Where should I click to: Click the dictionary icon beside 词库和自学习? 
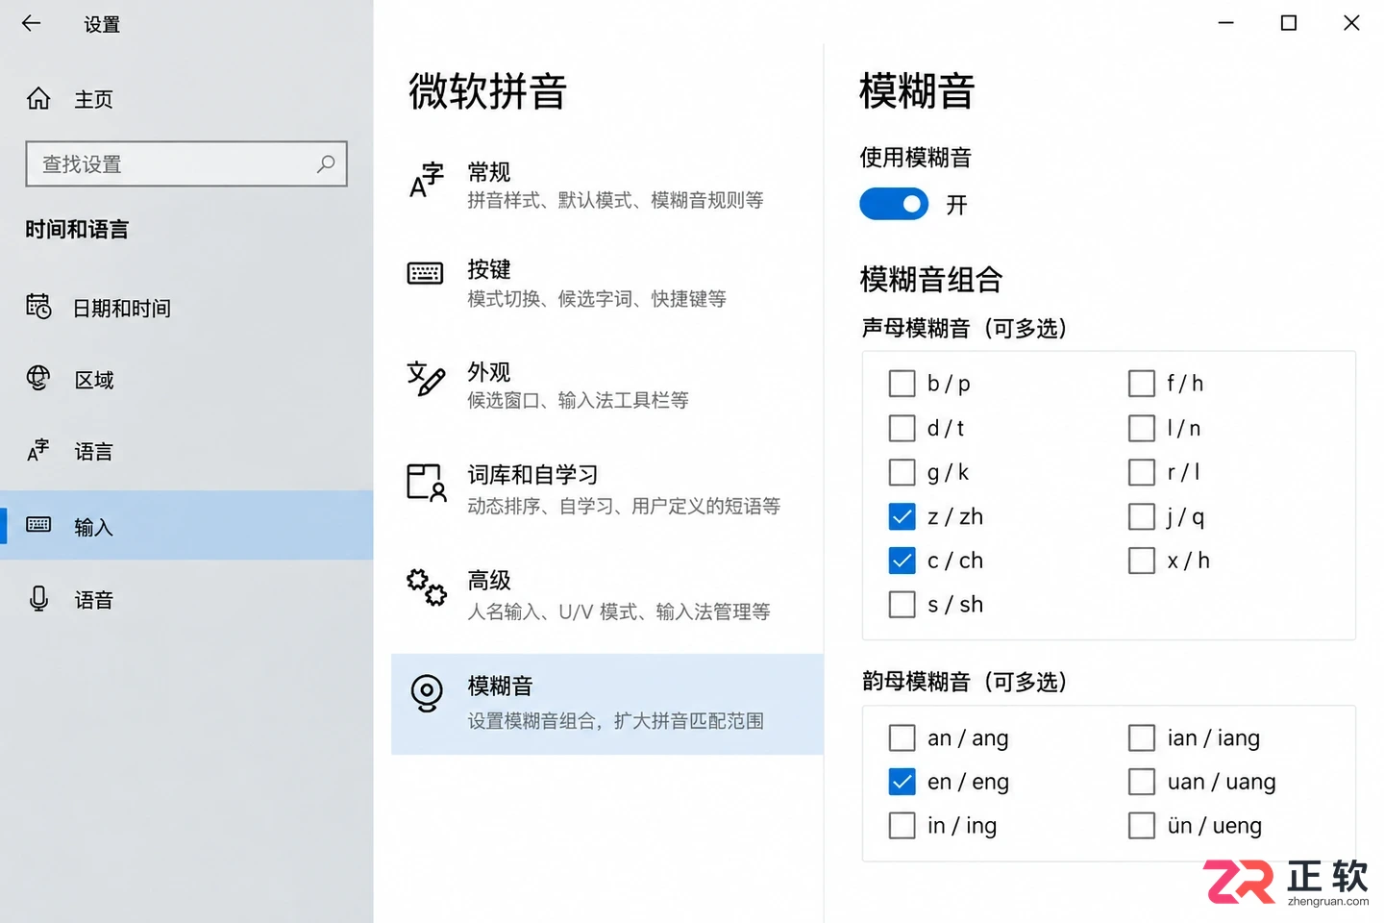tap(427, 483)
